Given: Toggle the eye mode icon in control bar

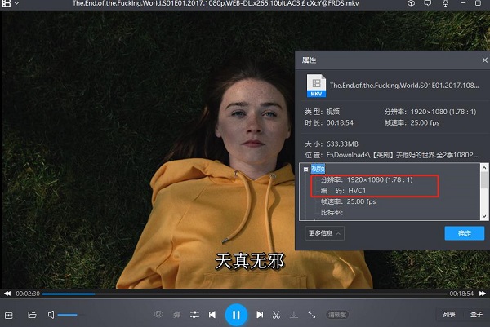Looking at the screenshot, I should 158,314.
